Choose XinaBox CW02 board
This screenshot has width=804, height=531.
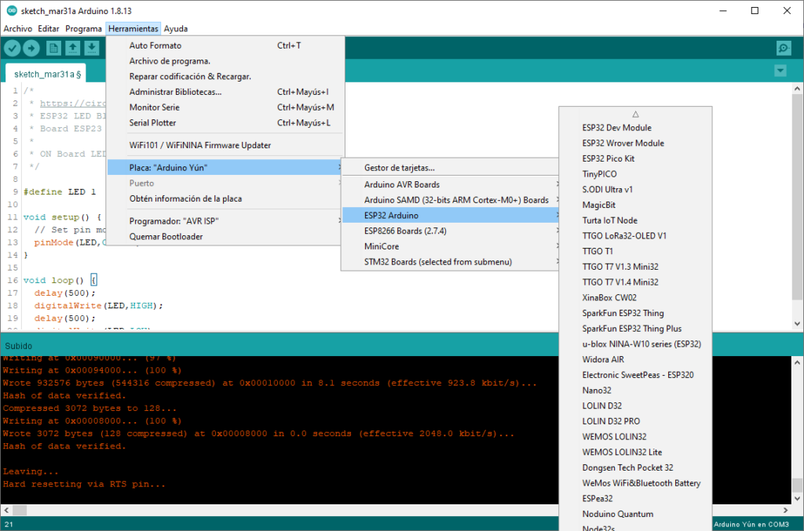pos(635,297)
